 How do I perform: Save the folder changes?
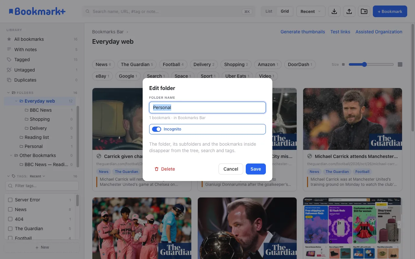click(255, 169)
